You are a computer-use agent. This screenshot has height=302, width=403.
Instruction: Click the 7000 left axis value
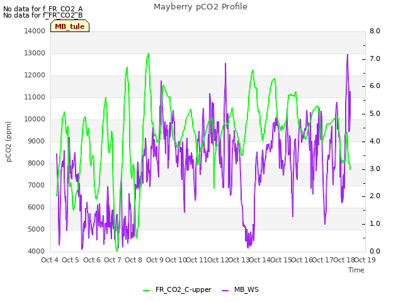[36, 185]
